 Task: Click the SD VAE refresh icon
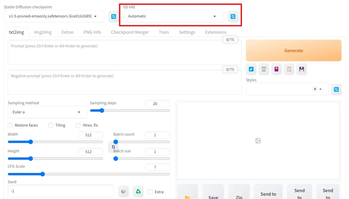233,16
